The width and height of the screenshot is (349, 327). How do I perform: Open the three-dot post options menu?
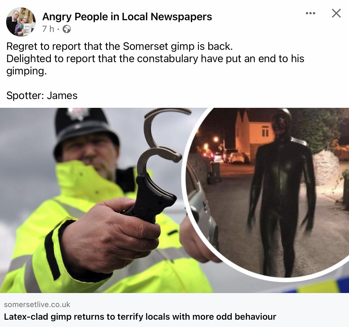click(x=310, y=13)
